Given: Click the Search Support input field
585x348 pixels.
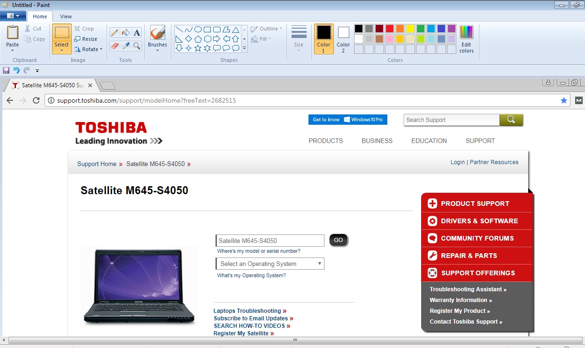Looking at the screenshot, I should coord(452,120).
